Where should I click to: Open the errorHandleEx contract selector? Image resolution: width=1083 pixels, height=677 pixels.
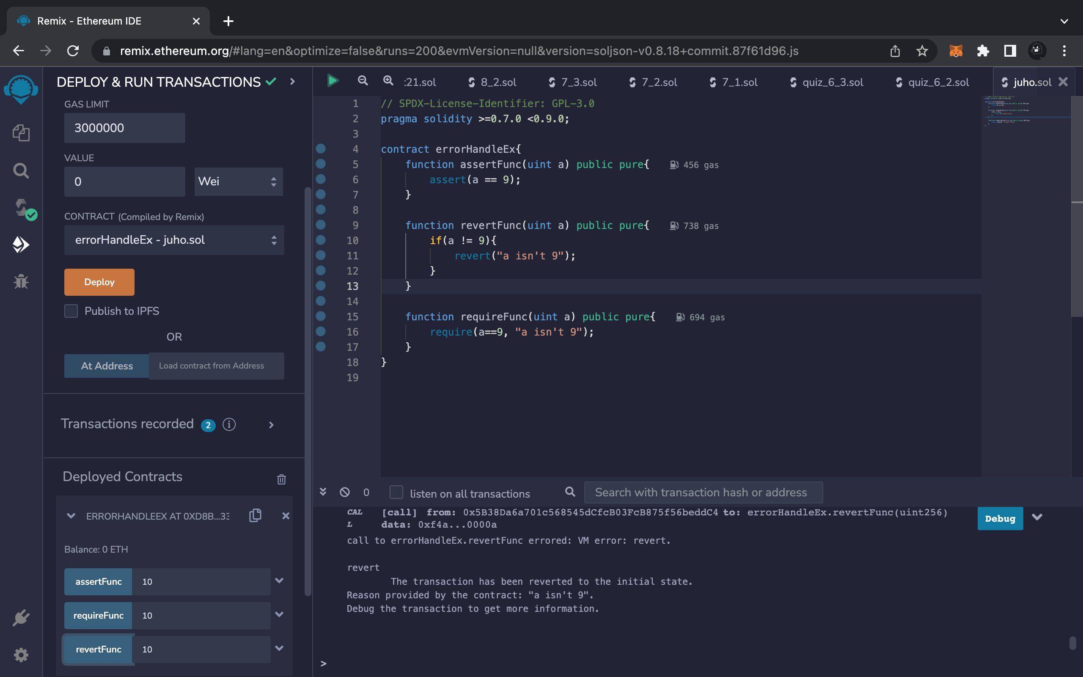click(x=174, y=240)
